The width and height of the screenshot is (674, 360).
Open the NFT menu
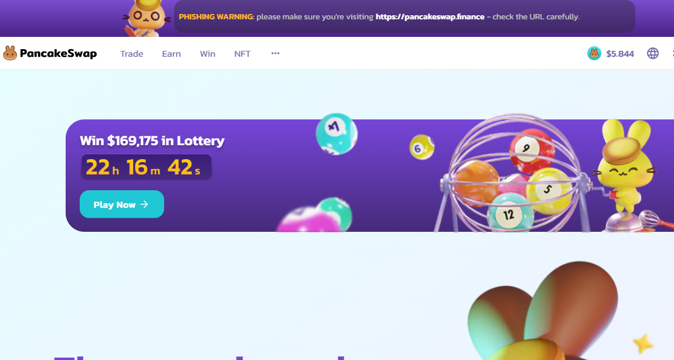pos(242,54)
